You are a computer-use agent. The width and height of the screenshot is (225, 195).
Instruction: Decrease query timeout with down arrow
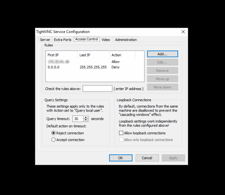tap(86, 120)
